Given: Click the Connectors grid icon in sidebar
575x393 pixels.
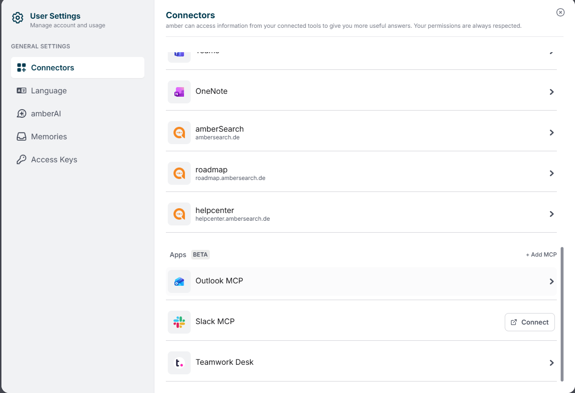Looking at the screenshot, I should [22, 67].
